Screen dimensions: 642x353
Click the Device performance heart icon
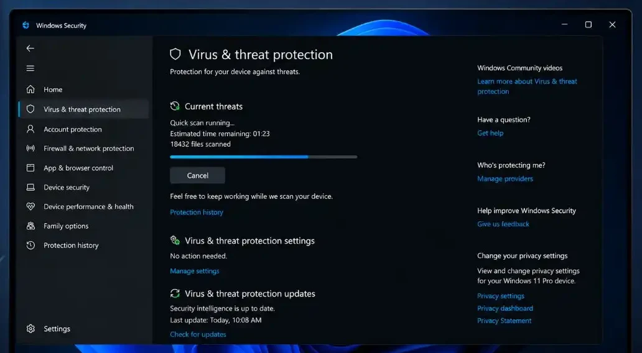(x=30, y=206)
